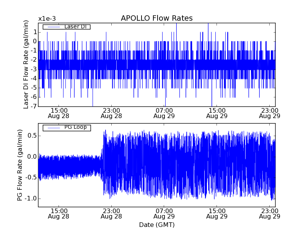306x230 pixels.
Task: Click the Date (GMT) x-axis label
Action: click(x=156, y=225)
